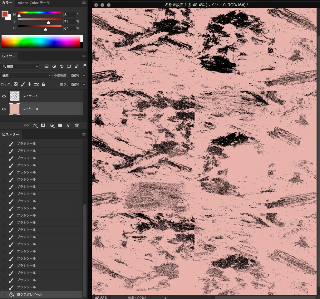Toggle the layer filtering on/off switch
The height and width of the screenshot is (299, 320).
tap(85, 66)
